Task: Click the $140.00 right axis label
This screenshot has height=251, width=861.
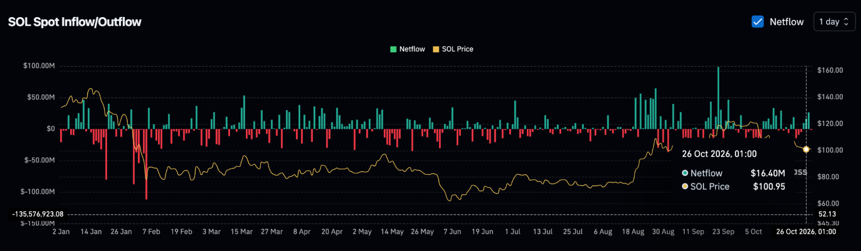Action: [830, 97]
